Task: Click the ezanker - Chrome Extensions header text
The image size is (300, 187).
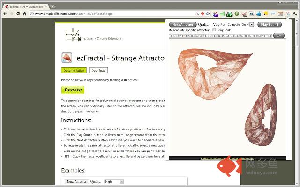Action: [x=102, y=38]
